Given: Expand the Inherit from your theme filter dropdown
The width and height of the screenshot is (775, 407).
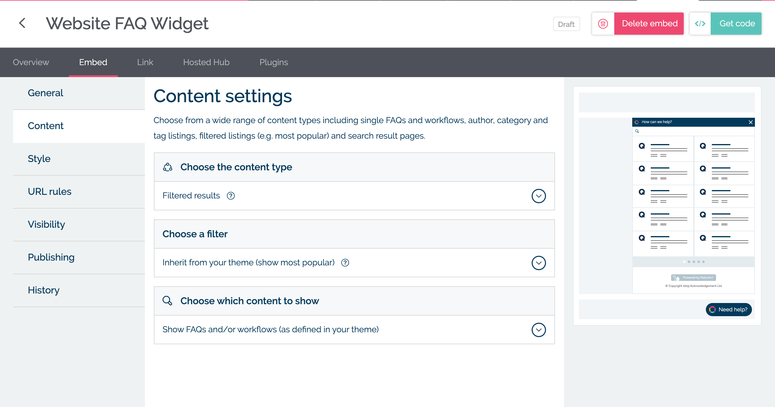Looking at the screenshot, I should pyautogui.click(x=539, y=263).
